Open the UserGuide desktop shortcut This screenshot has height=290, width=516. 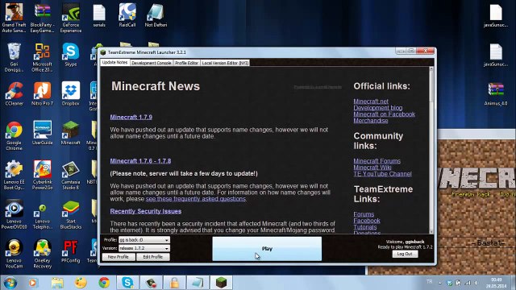point(42,133)
